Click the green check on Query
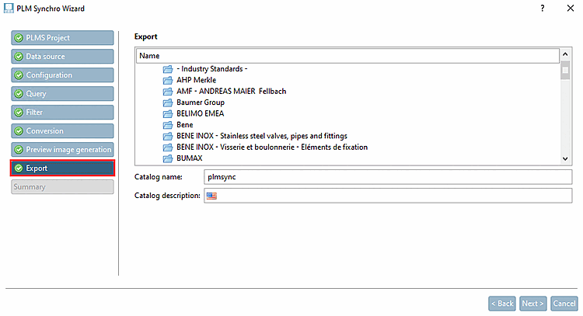583x316 pixels. click(x=19, y=94)
